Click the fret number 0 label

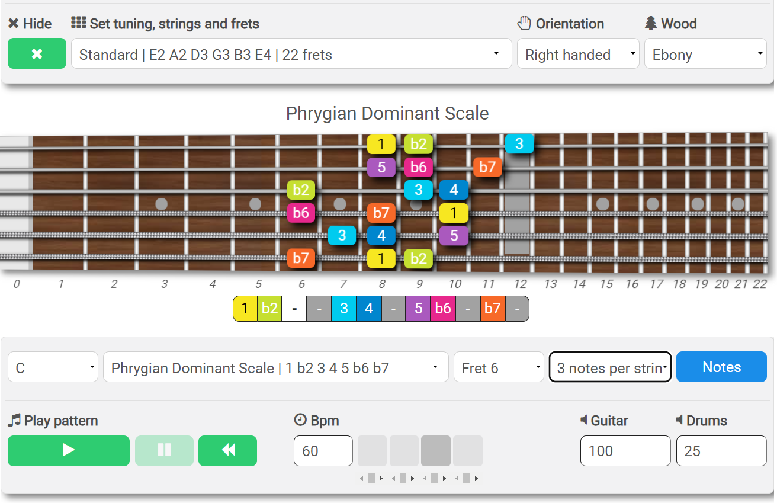click(x=17, y=284)
